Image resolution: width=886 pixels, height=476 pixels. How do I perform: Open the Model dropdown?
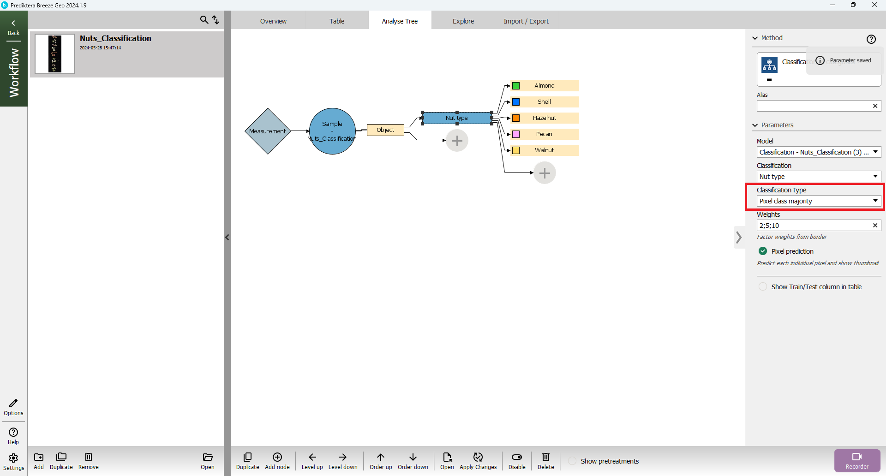coord(818,152)
